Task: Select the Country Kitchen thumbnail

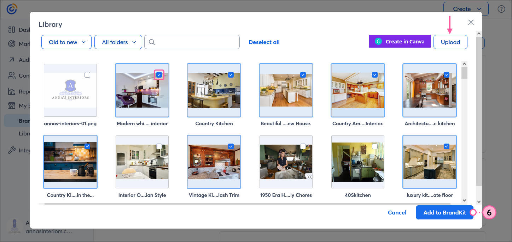Action: tap(214, 90)
